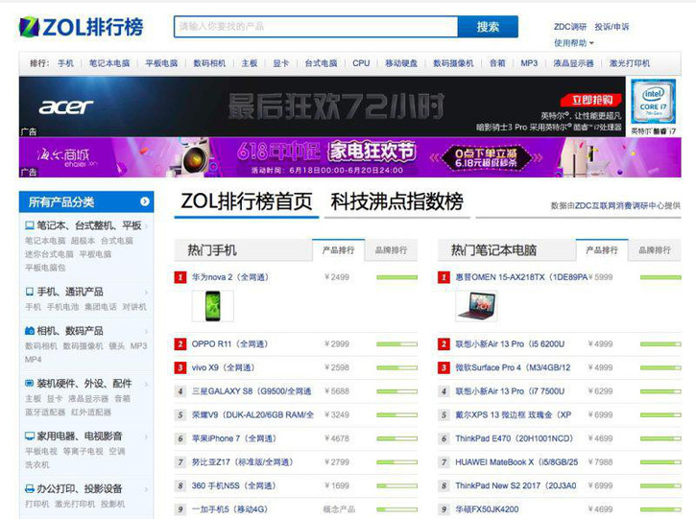This screenshot has width=696, height=519.
Task: Open the 投诉/申诉 link
Action: [x=612, y=27]
